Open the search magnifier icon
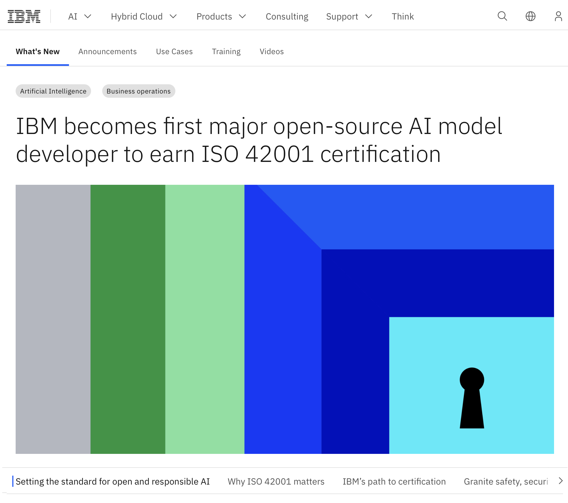Image resolution: width=568 pixels, height=503 pixels. click(502, 16)
